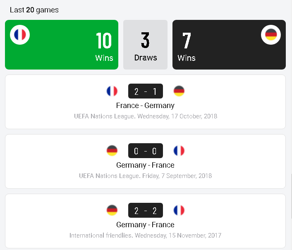The width and height of the screenshot is (292, 250).
Task: Click the France flag in the green wins panel
Action: (20, 35)
